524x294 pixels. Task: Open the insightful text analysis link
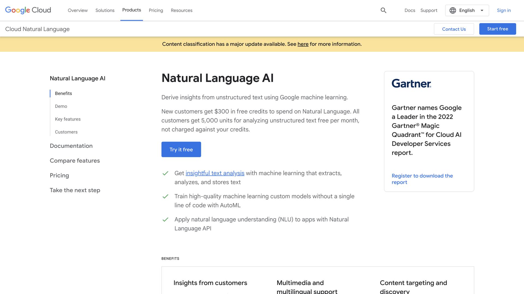215,173
